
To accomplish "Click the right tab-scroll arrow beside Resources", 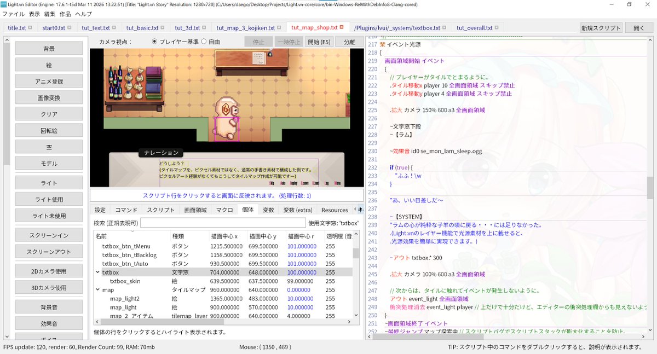I will click(361, 210).
